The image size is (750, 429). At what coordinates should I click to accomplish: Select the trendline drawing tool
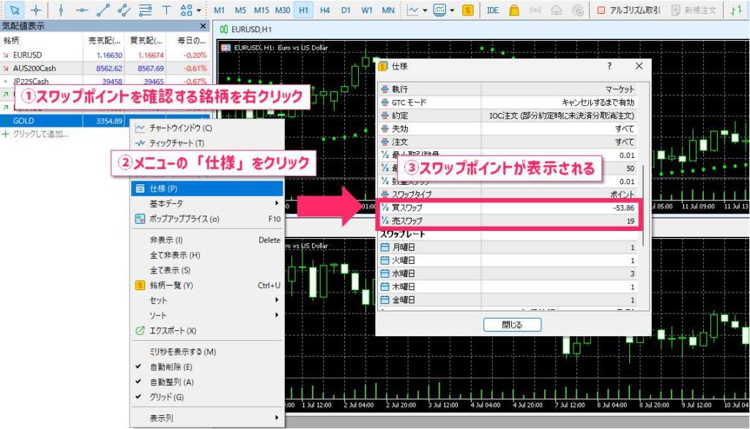tap(105, 10)
